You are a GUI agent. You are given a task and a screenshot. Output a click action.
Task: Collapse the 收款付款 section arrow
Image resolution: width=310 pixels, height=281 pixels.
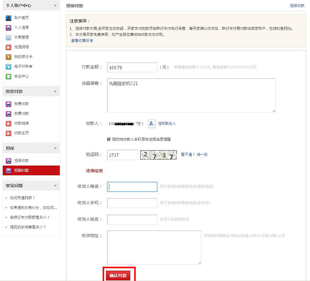tap(54, 92)
